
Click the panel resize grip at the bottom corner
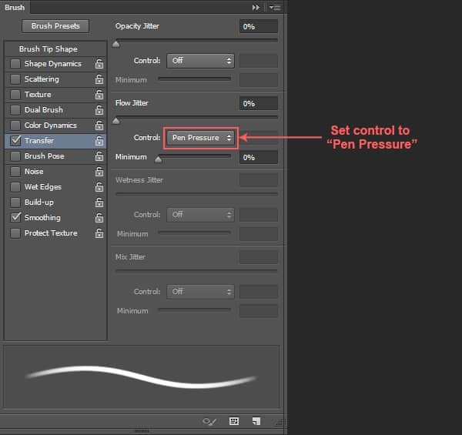tap(280, 423)
